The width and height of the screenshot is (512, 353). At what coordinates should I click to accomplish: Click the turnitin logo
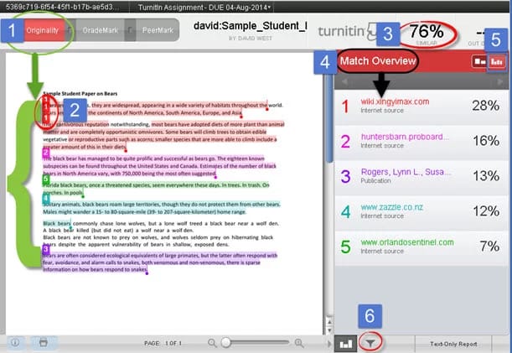point(346,32)
